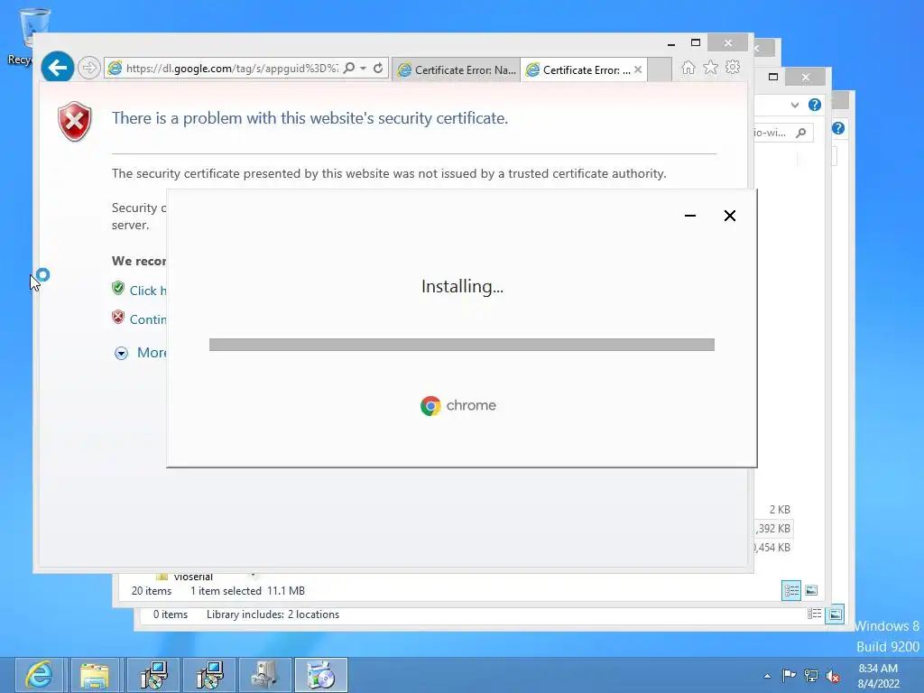Viewport: 924px width, 693px height.
Task: Click the search icon in File Explorer search box
Action: click(801, 133)
